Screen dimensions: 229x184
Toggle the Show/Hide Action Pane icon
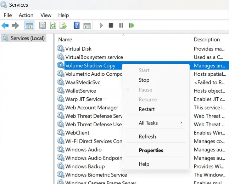coord(86,25)
